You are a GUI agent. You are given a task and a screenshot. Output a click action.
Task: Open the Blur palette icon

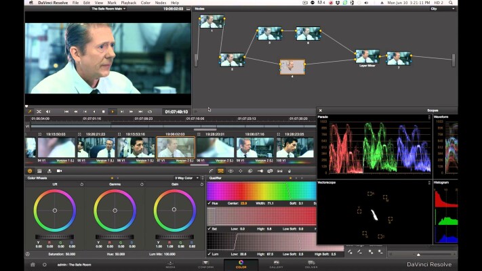coord(250,171)
